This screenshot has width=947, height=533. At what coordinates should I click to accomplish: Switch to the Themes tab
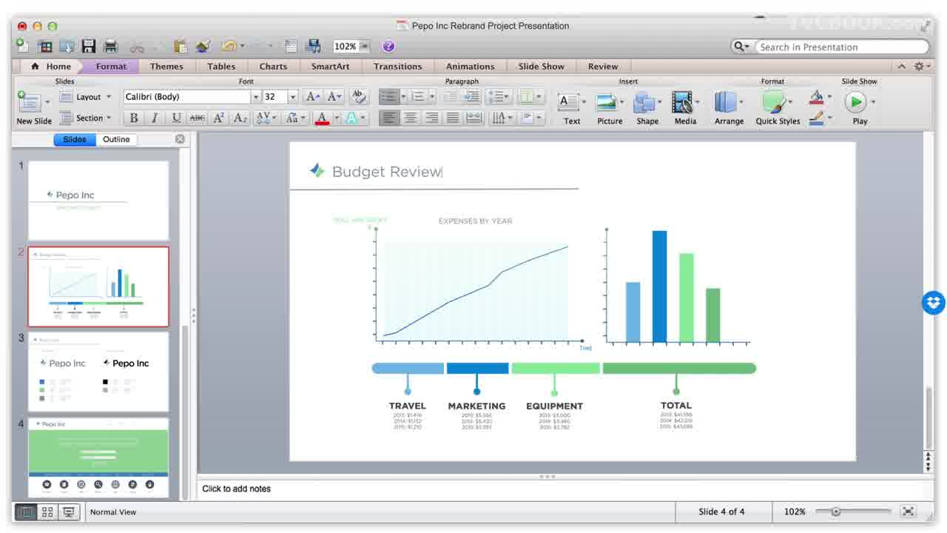[x=166, y=67]
